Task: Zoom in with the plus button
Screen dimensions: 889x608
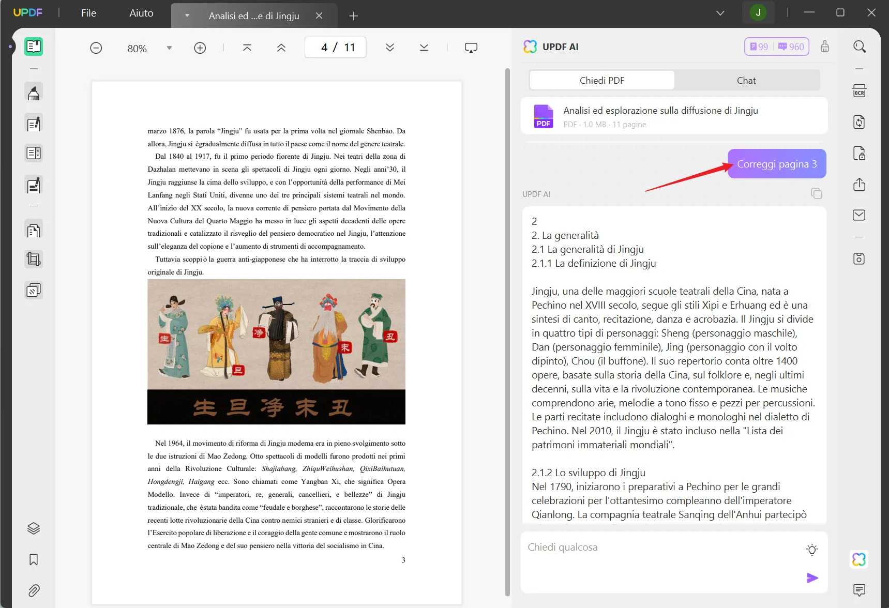Action: (x=200, y=48)
